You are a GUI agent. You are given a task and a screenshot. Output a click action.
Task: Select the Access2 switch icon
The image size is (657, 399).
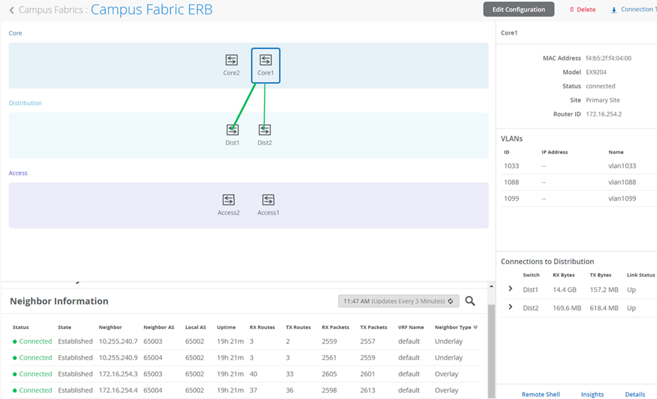(x=228, y=199)
